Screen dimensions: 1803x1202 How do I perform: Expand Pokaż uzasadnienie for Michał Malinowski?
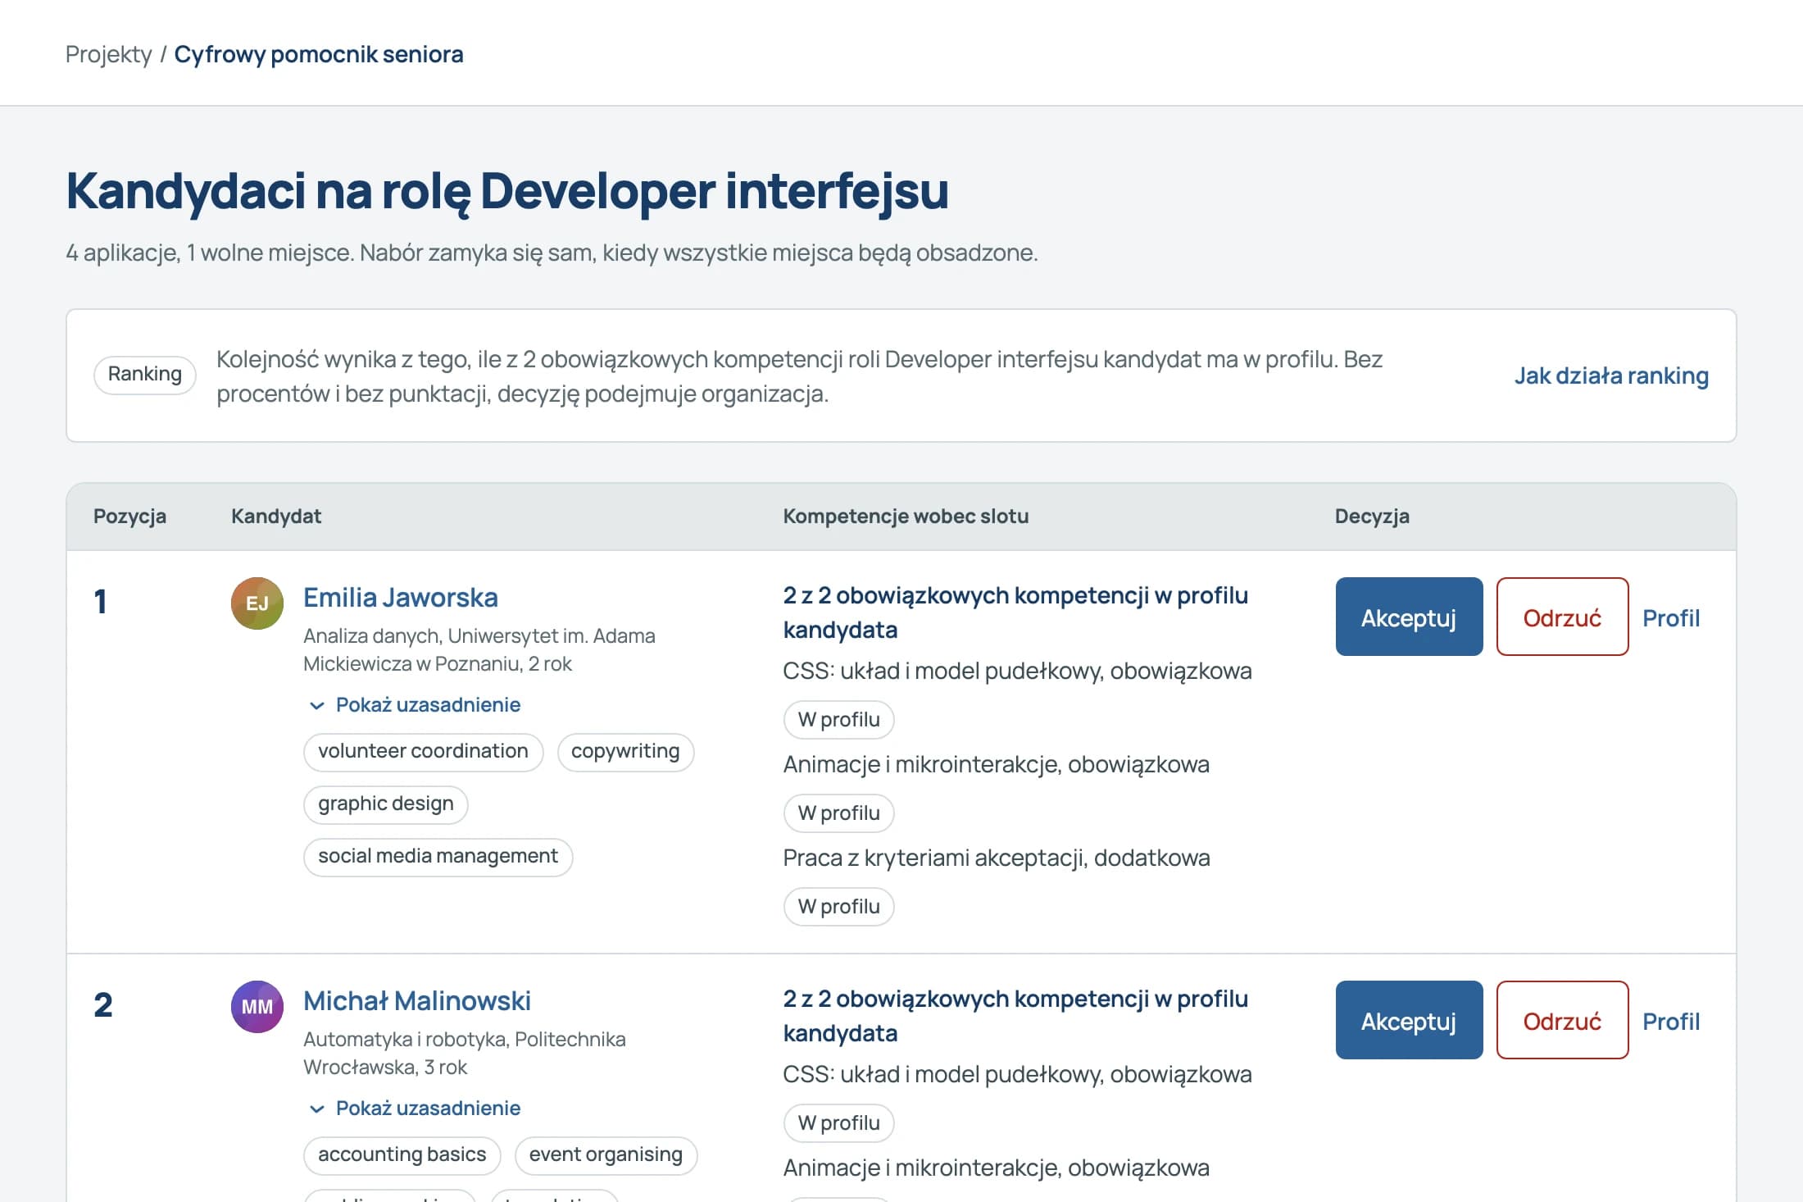(x=415, y=1109)
